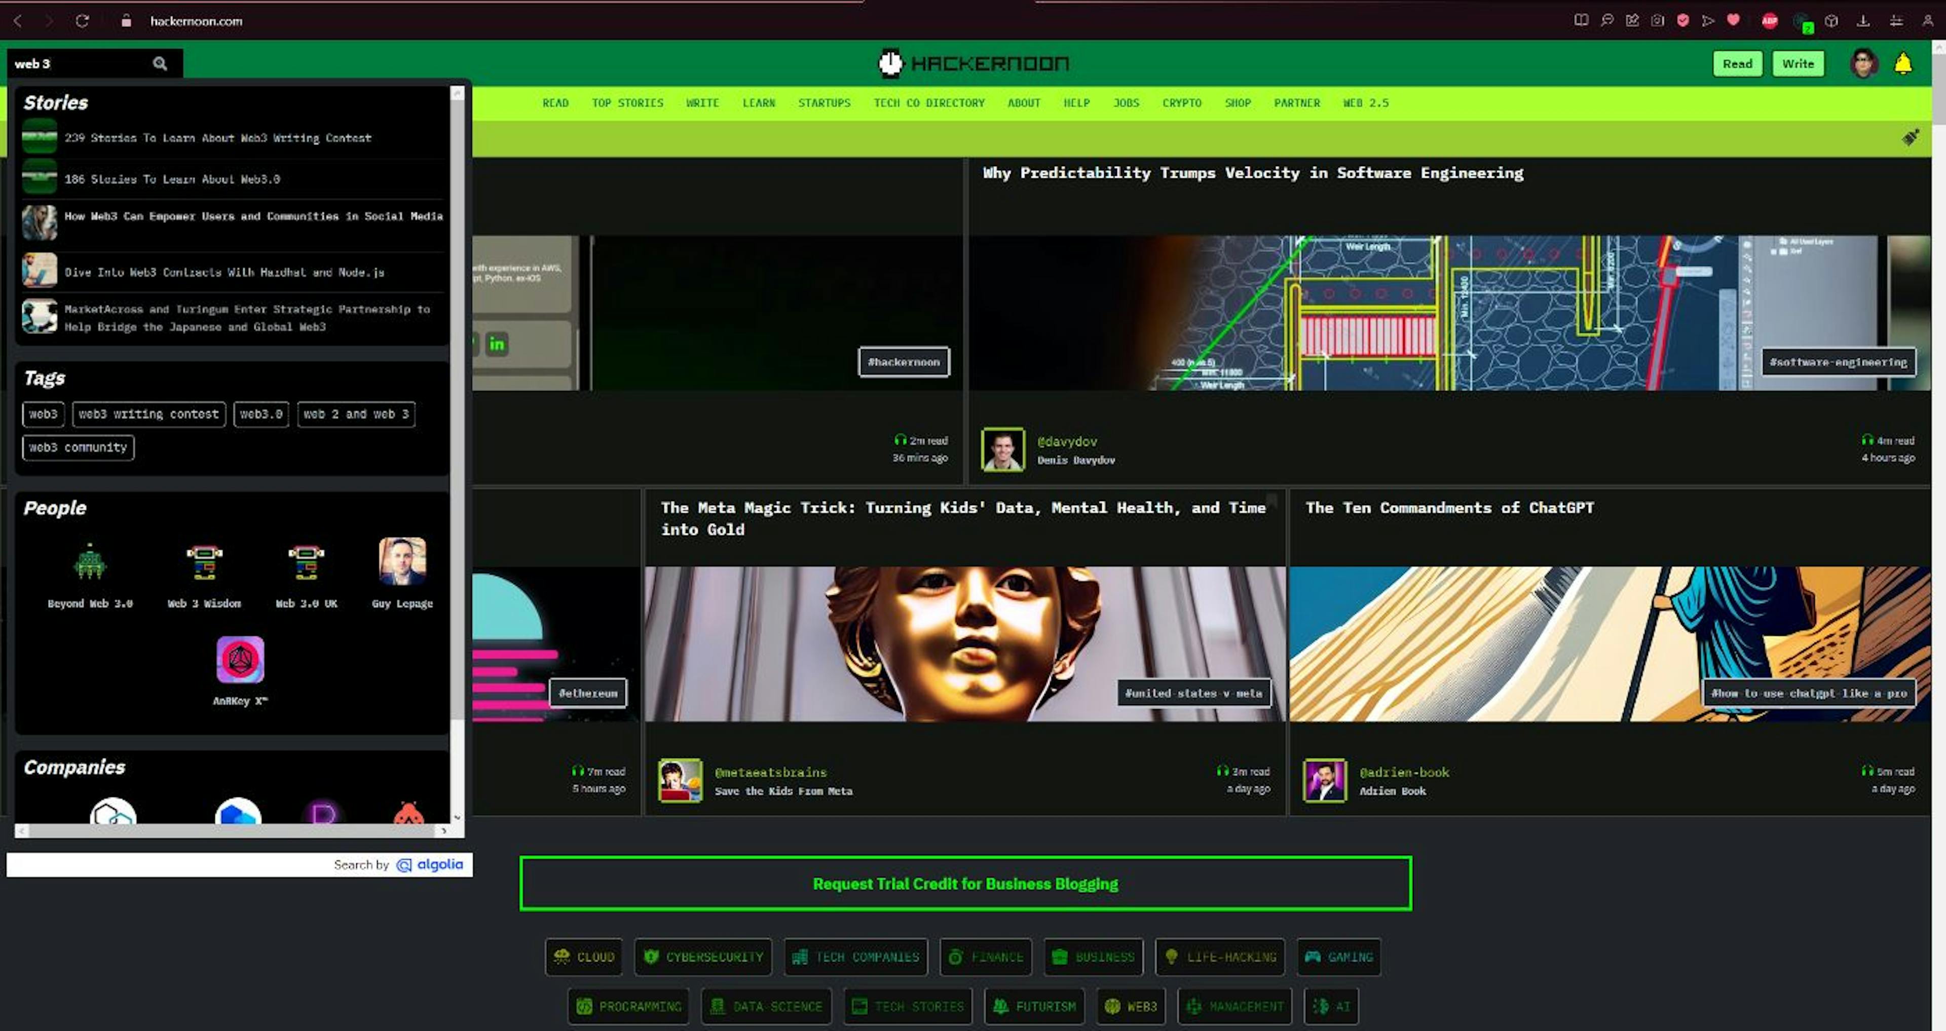
Task: Open the notification bell
Action: pyautogui.click(x=1903, y=63)
